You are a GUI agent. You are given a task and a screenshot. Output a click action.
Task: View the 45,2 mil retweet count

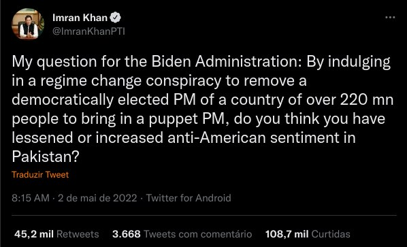tap(34, 234)
